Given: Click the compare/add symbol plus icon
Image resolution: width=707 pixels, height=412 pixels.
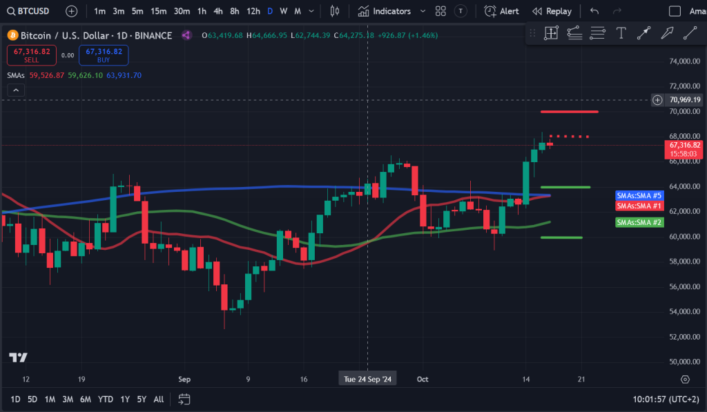Looking at the screenshot, I should [71, 11].
